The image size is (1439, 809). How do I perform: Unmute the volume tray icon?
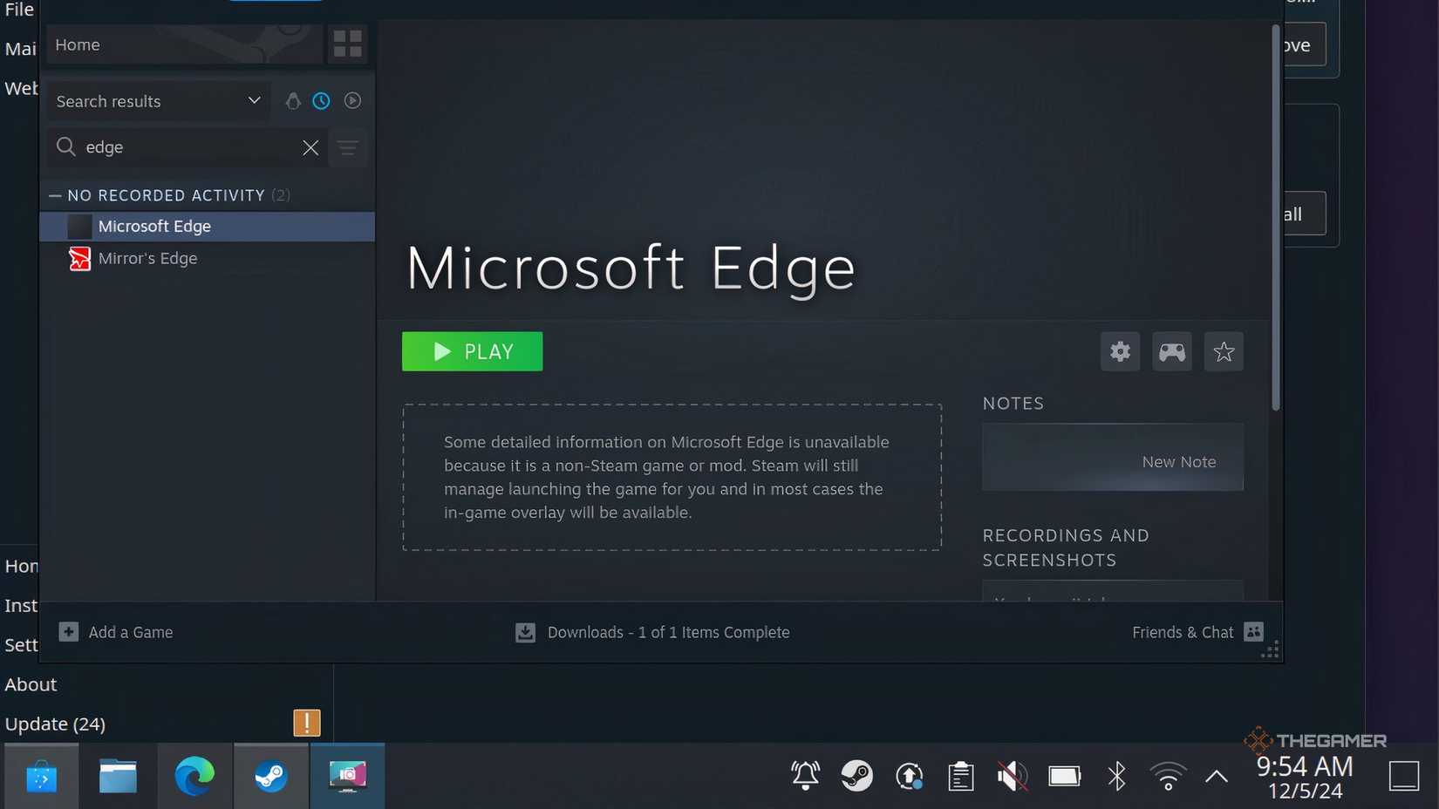pos(1012,776)
